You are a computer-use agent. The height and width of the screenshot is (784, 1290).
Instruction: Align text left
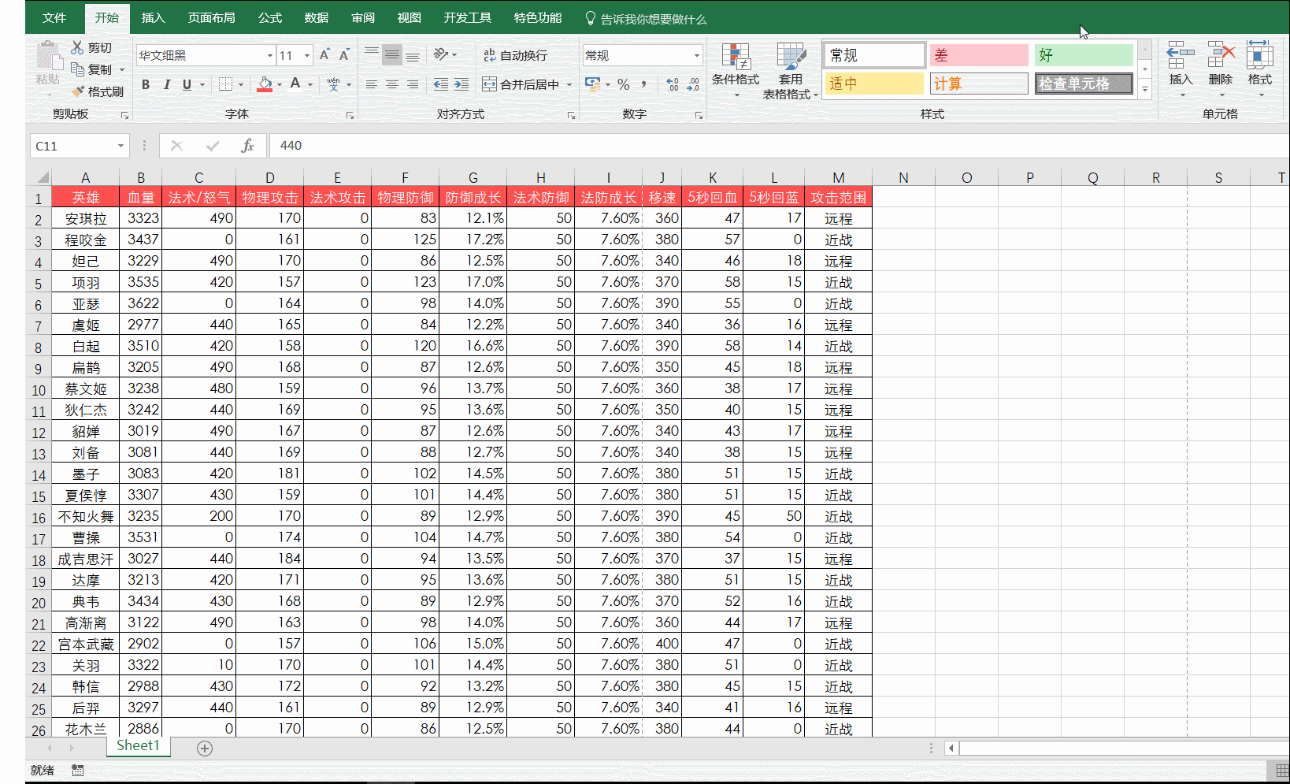click(372, 84)
